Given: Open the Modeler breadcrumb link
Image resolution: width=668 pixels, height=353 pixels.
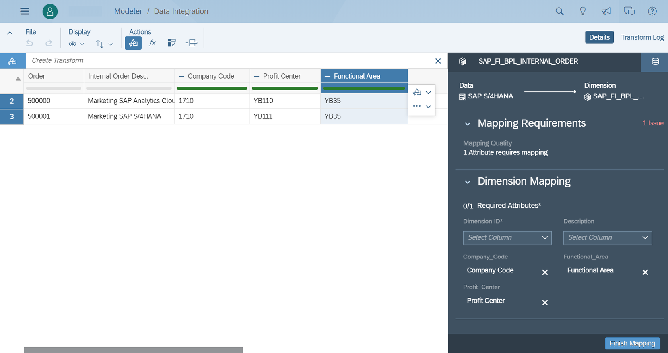Looking at the screenshot, I should 128,11.
